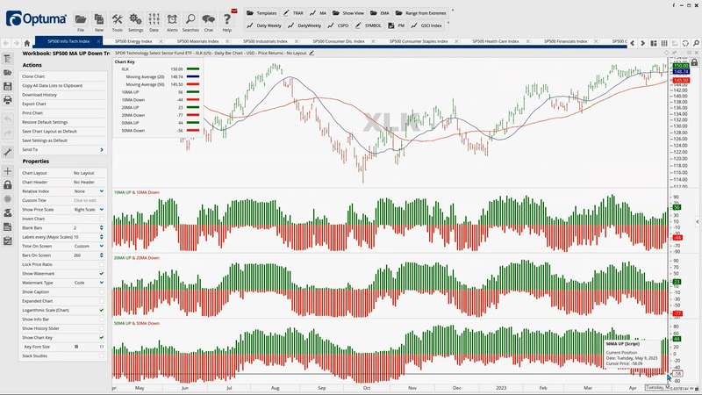Click the checklist clipboard icon in left sidebar
Image resolution: width=702 pixels, height=395 pixels.
click(8, 241)
